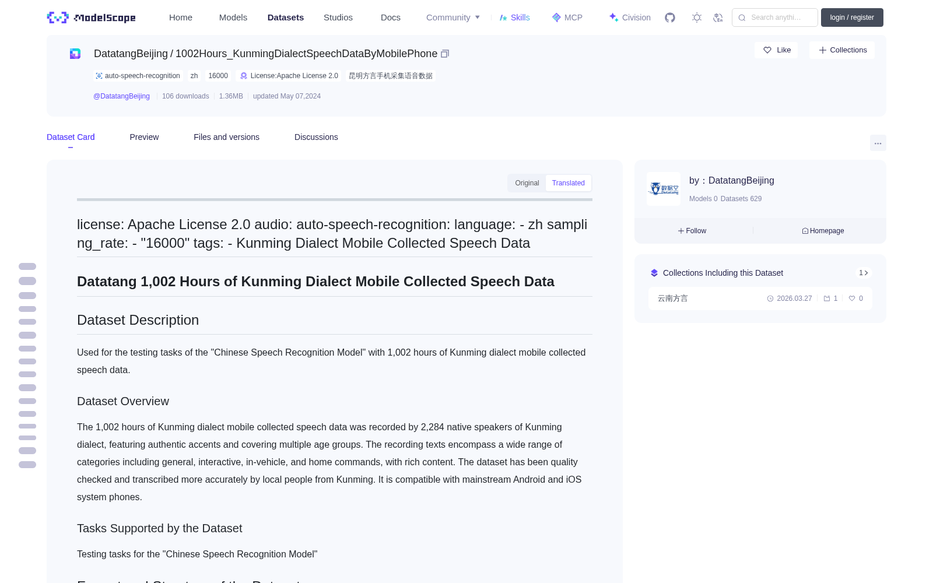This screenshot has width=933, height=583.
Task: Click the 昆明方言手机采集语音数据 tag
Action: (391, 76)
